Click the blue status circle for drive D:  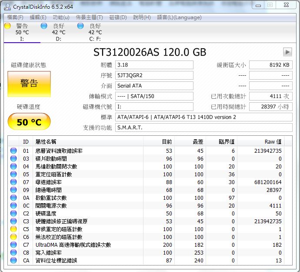[44, 26]
